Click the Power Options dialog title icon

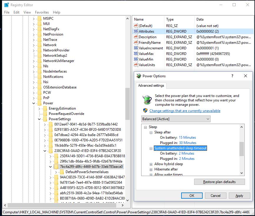pos(139,76)
